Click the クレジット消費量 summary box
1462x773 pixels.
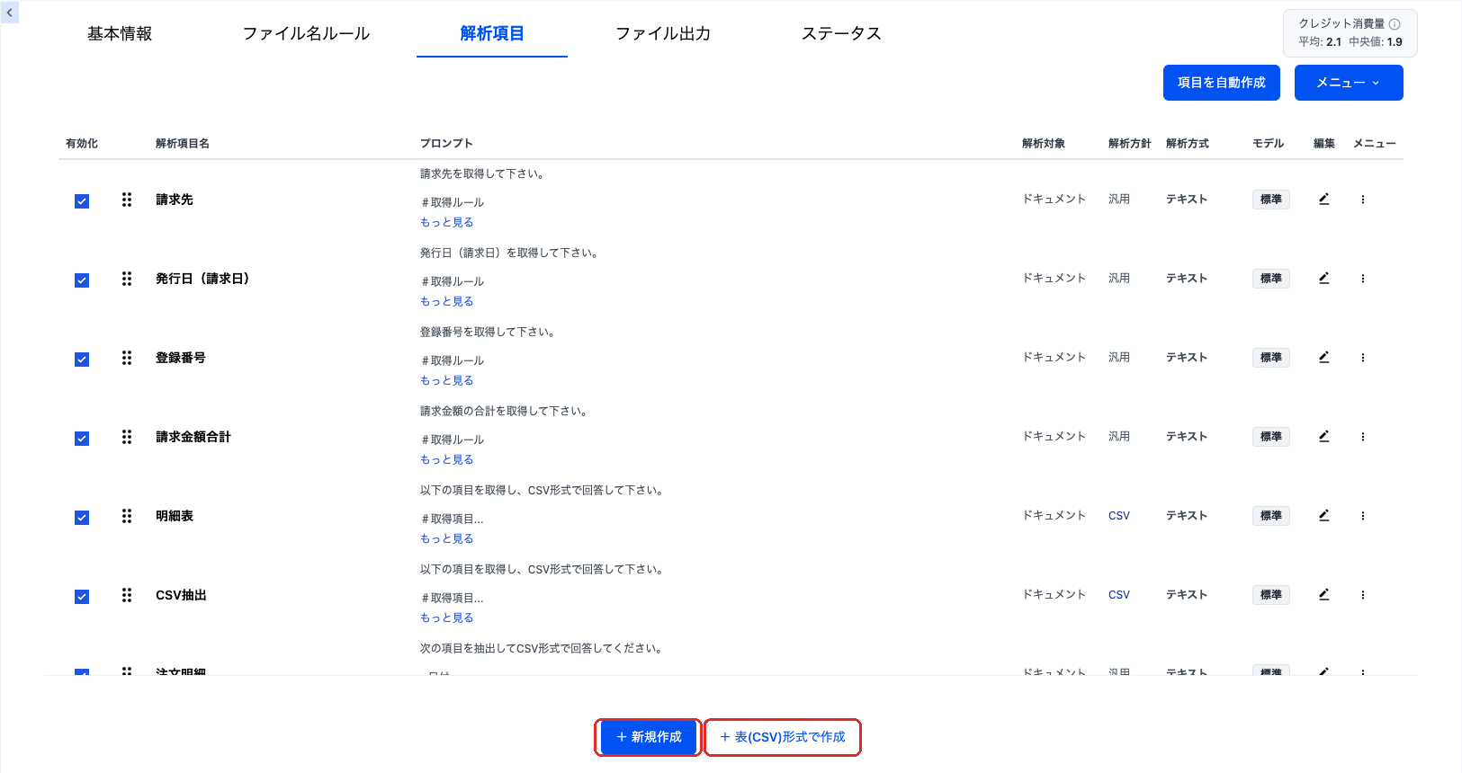(x=1350, y=33)
